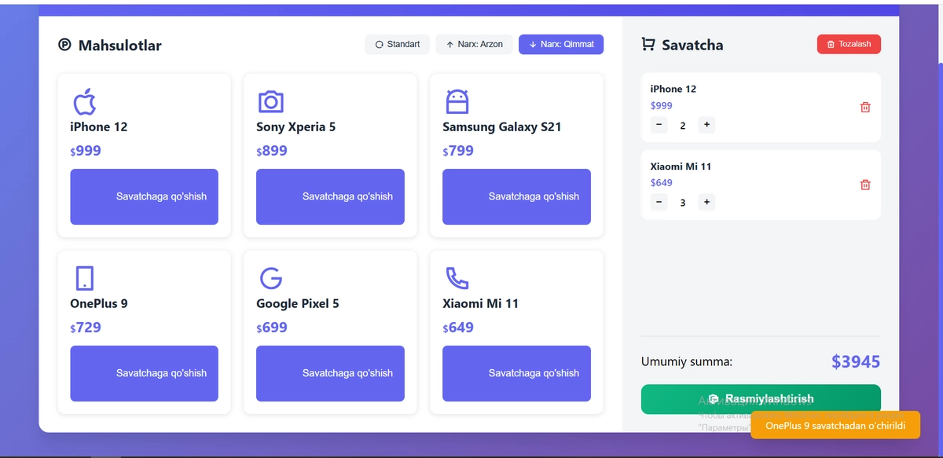Delete iPhone 12 from cart with trash icon
Image resolution: width=943 pixels, height=458 pixels.
(x=865, y=108)
